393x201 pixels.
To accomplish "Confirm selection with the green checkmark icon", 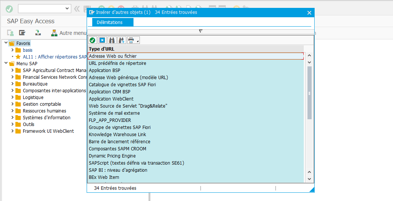I will [92, 40].
